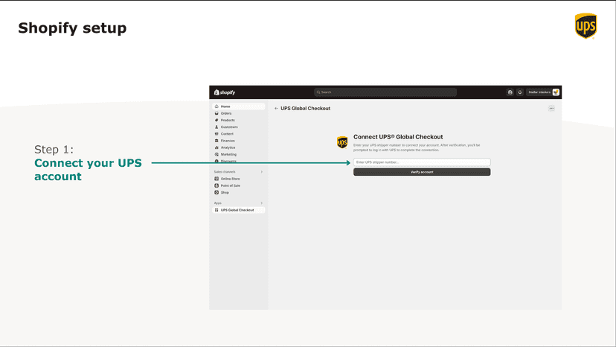
Task: Click the Marketing target icon
Action: tap(216, 154)
